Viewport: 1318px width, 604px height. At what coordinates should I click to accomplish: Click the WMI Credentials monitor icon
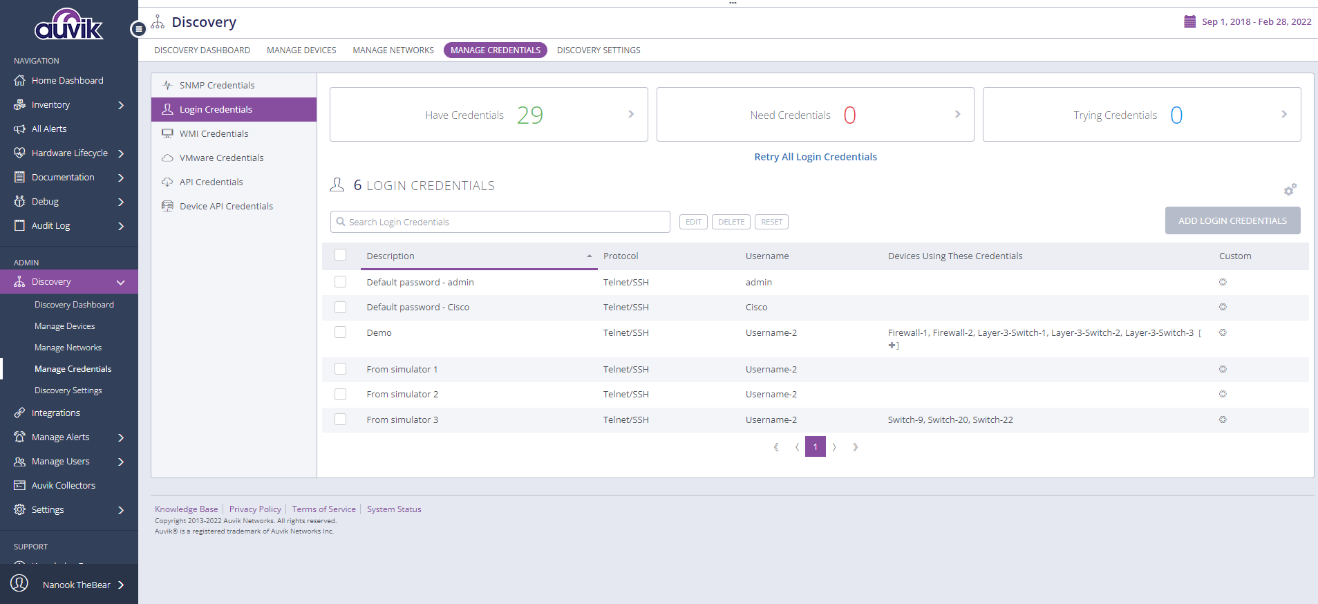point(167,133)
